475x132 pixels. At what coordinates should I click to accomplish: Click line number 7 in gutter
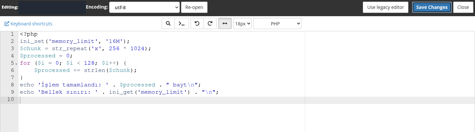12,78
